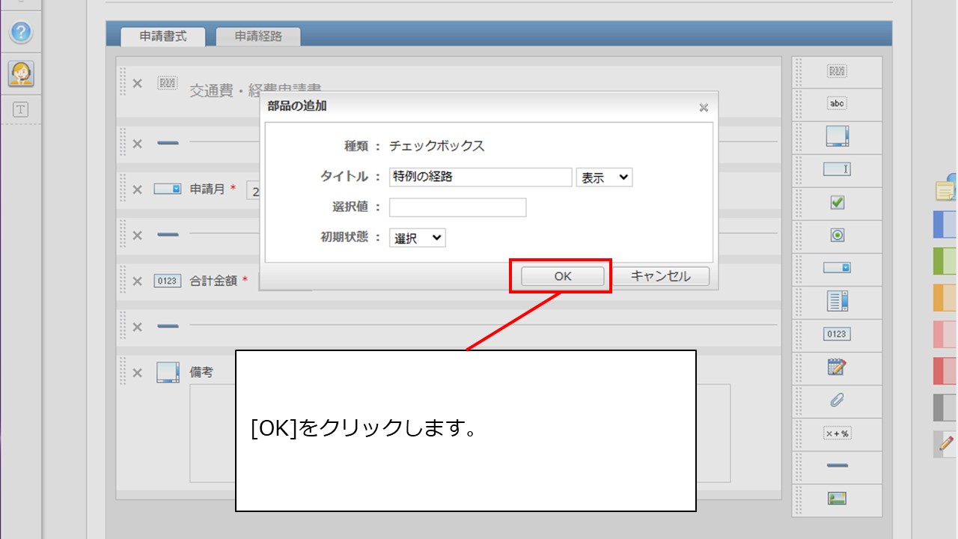Click the 部品の追加 dialog title

coord(297,106)
